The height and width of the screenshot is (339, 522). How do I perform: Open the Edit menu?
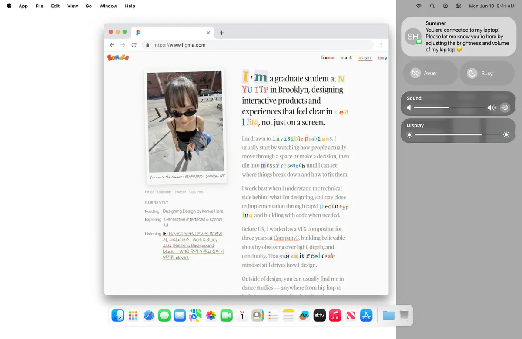(x=55, y=6)
